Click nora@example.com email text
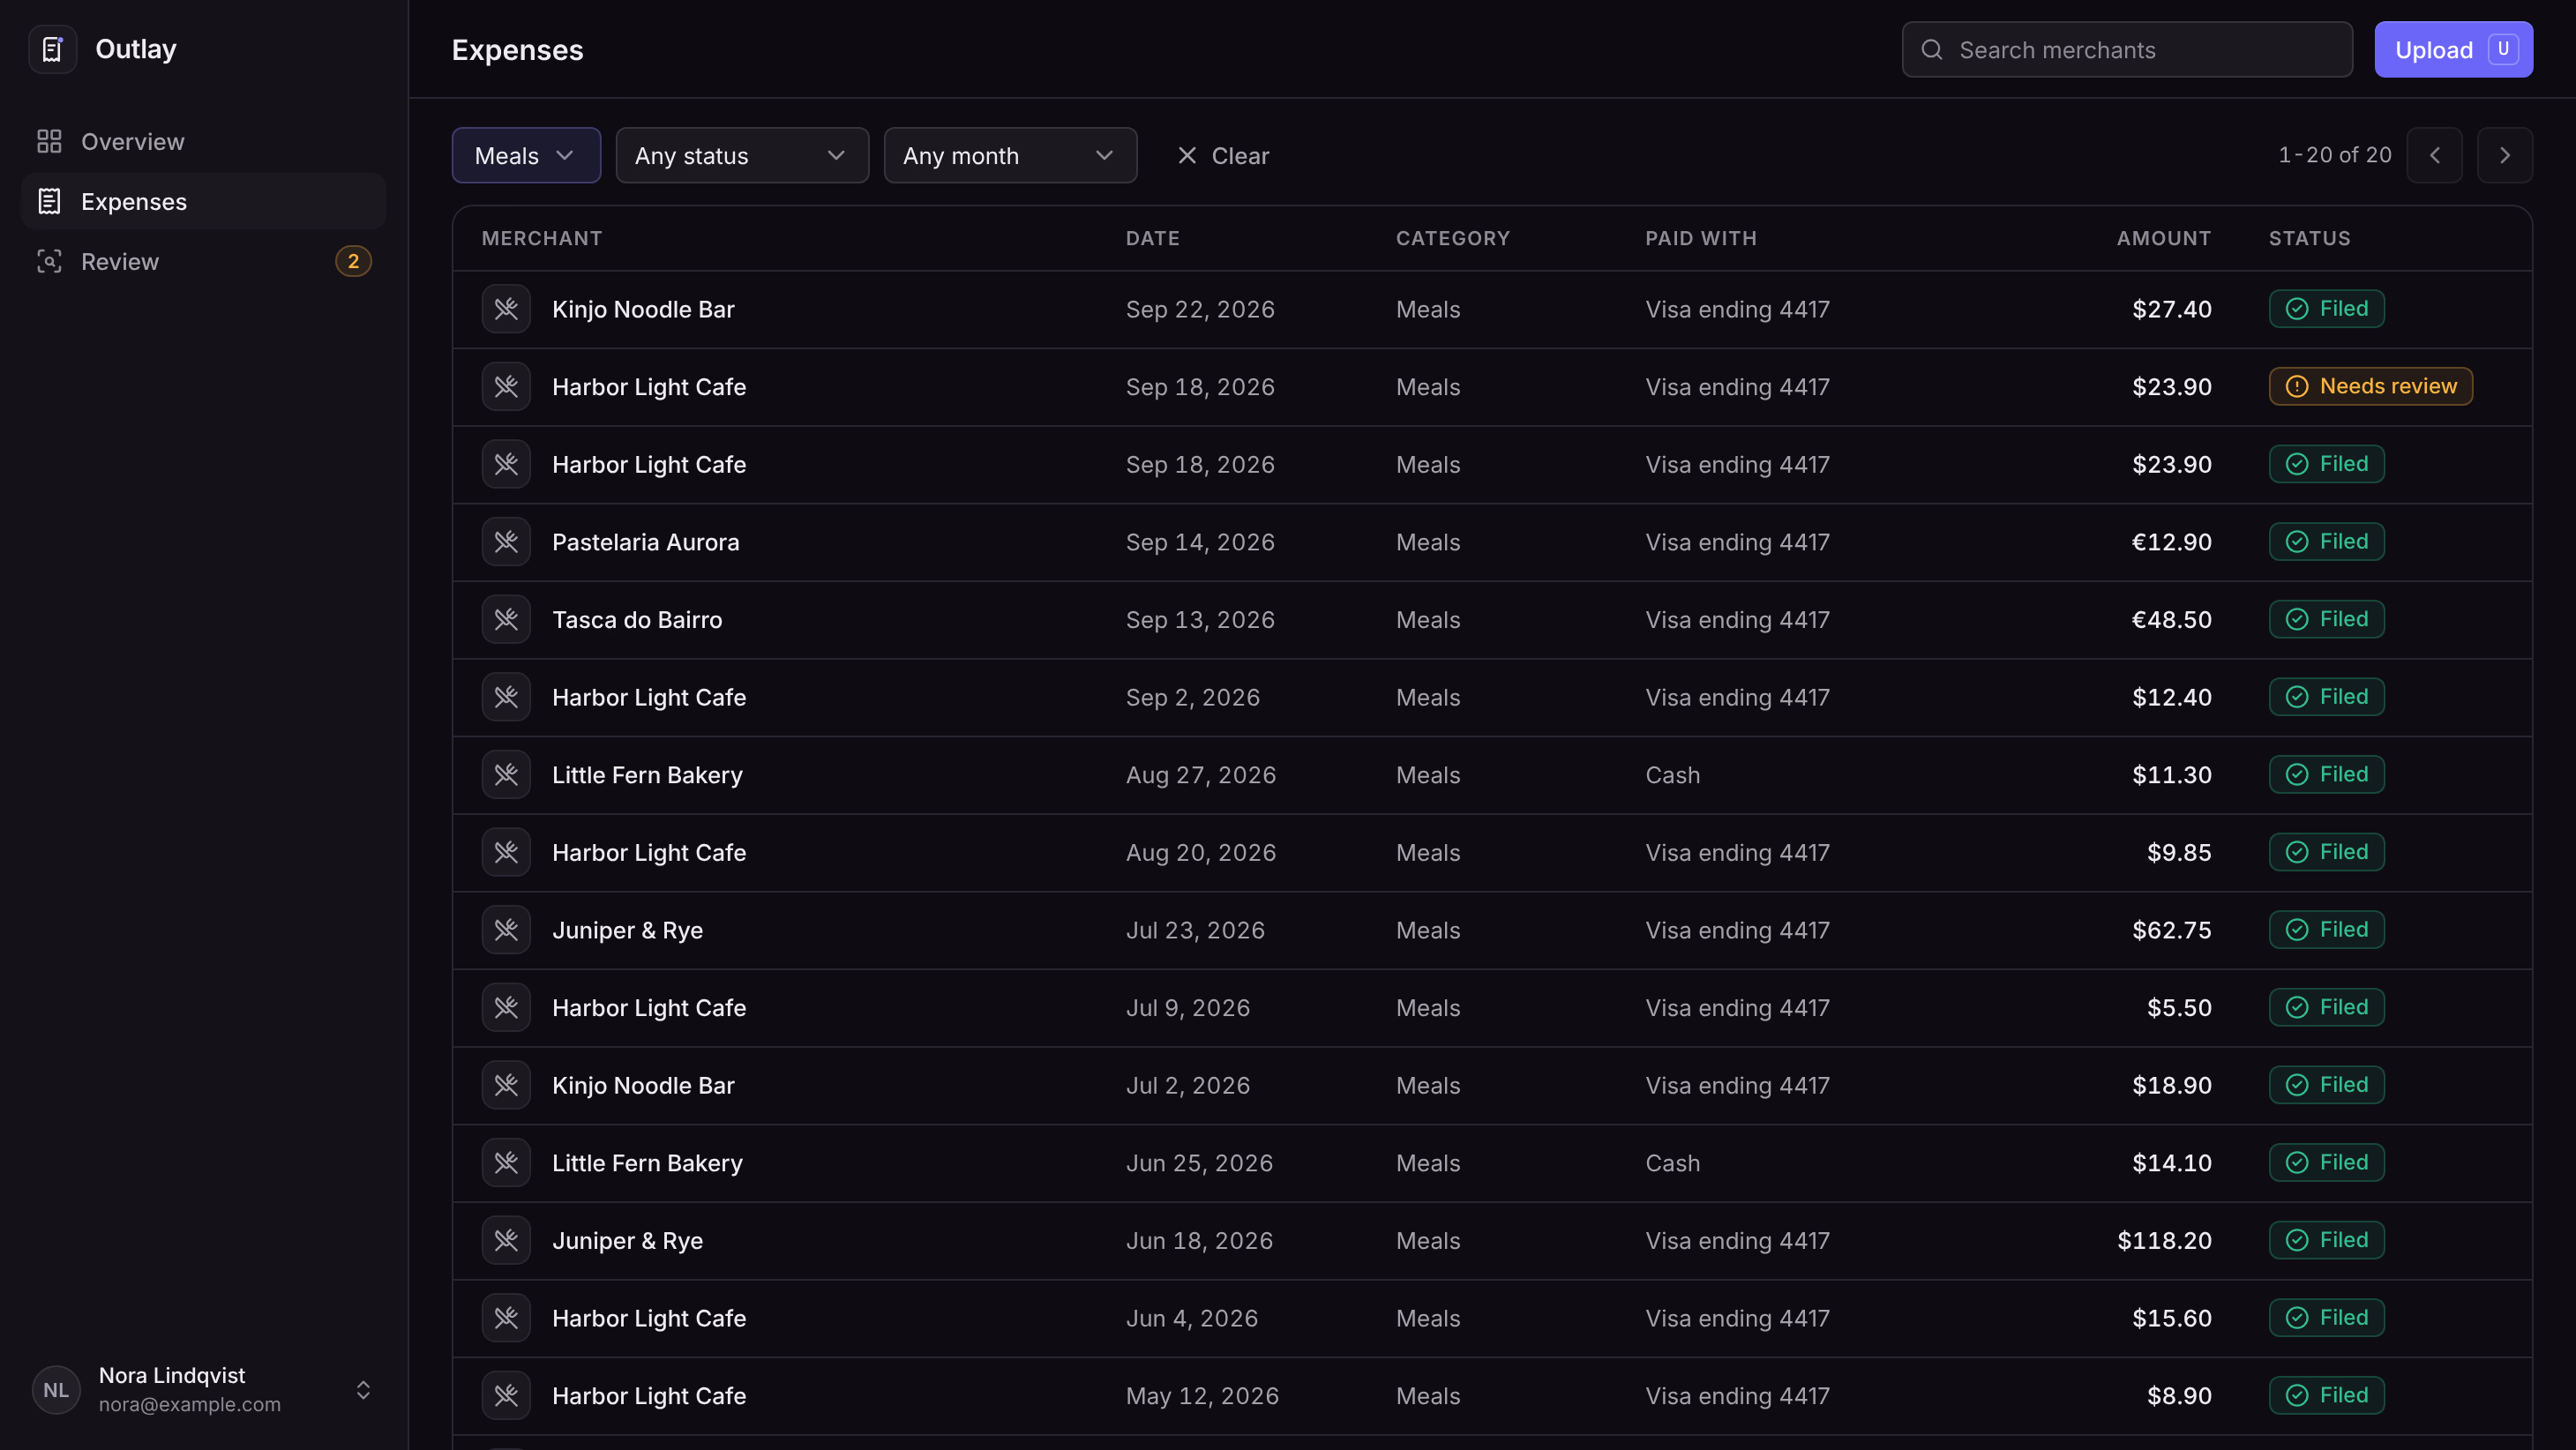This screenshot has width=2576, height=1450. 189,1404
